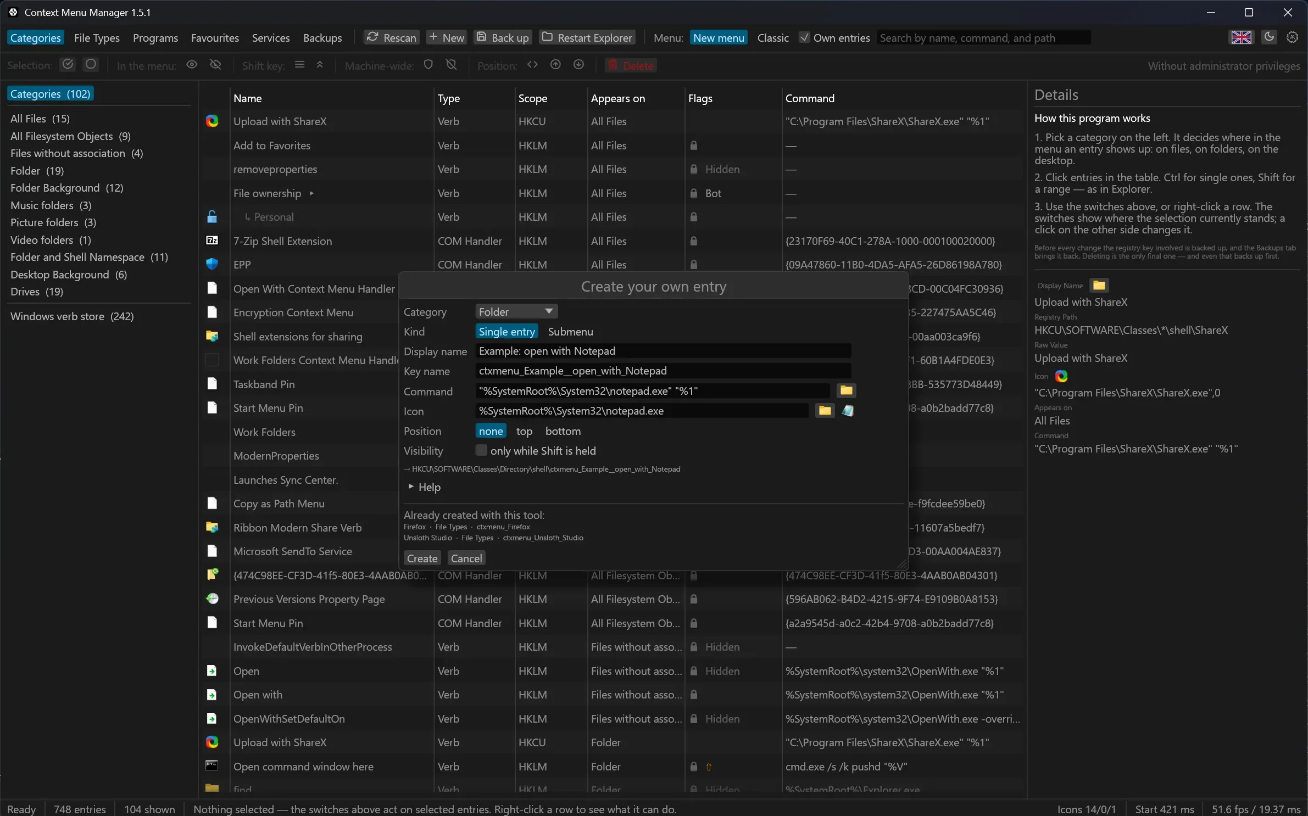Open the File Types tab
The image size is (1308, 816).
[x=97, y=38]
